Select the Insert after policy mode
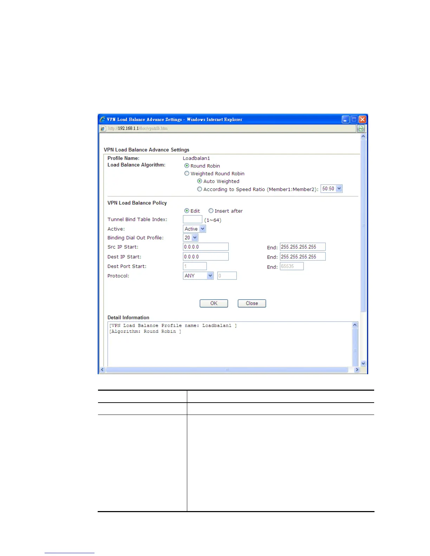The width and height of the screenshot is (430, 556). coord(211,211)
